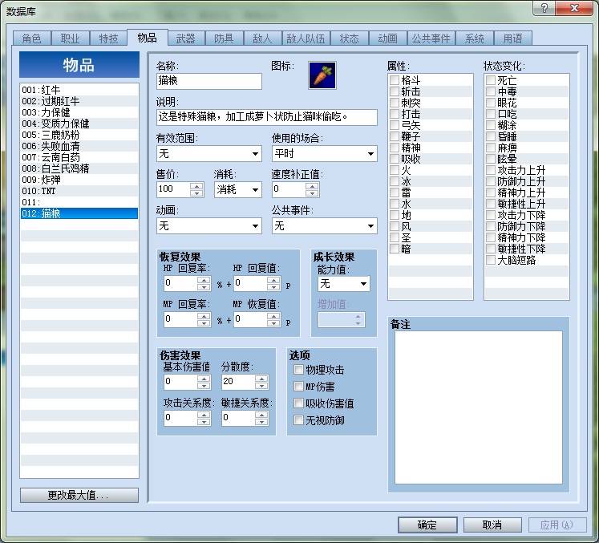Select empty item 011
599x543 pixels.
[79, 202]
